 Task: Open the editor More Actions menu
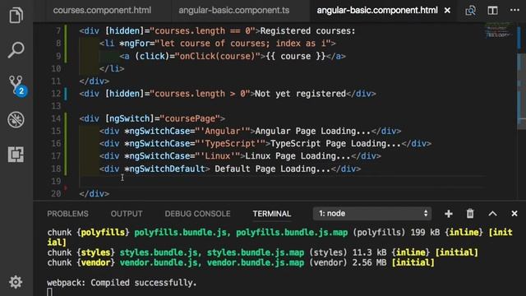(x=514, y=10)
